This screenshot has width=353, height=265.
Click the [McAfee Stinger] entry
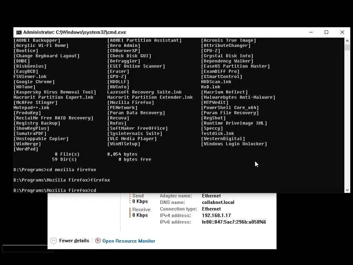pyautogui.click(x=36, y=102)
